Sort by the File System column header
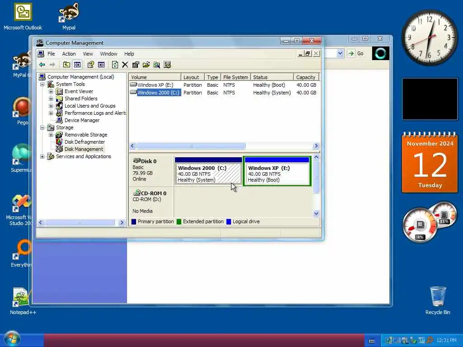 pyautogui.click(x=236, y=77)
